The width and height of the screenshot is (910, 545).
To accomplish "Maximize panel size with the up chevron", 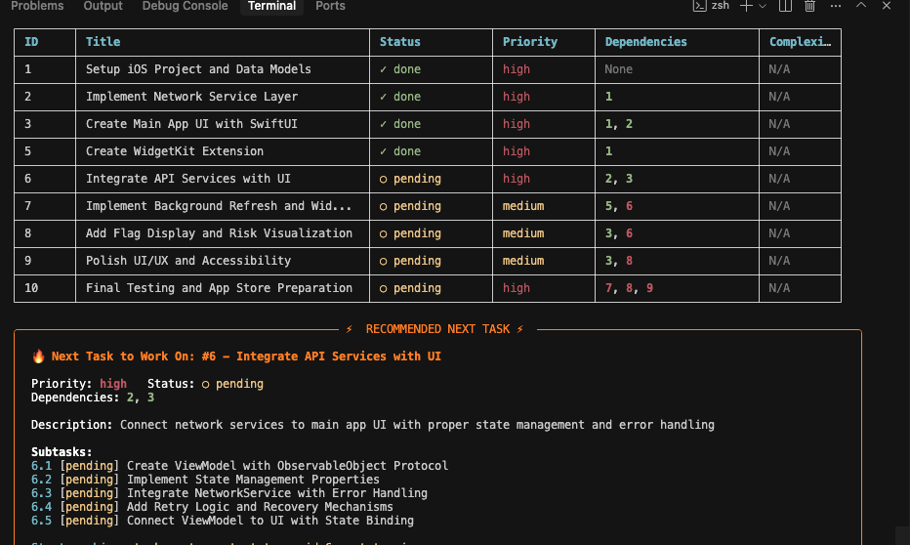I will (861, 6).
